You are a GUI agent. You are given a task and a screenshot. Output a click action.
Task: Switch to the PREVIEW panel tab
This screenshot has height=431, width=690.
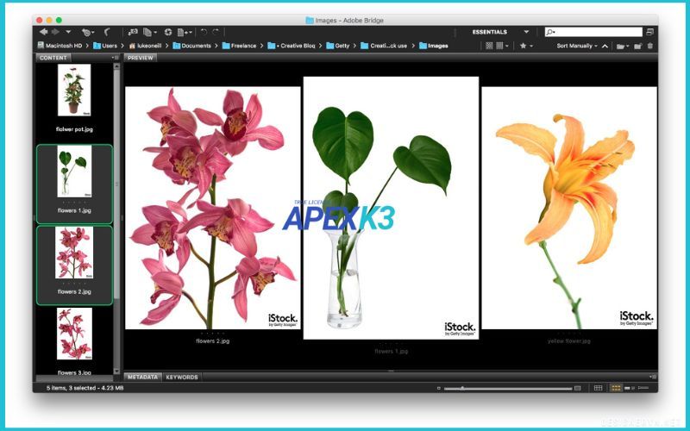(141, 58)
